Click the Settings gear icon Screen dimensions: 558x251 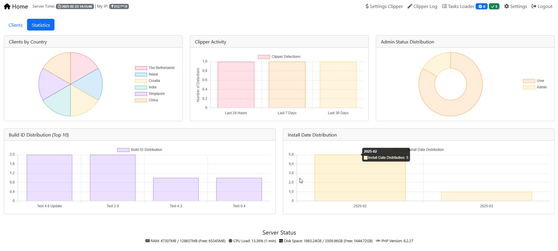(x=506, y=6)
